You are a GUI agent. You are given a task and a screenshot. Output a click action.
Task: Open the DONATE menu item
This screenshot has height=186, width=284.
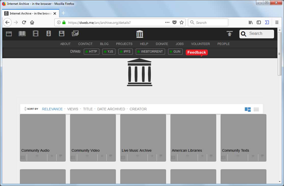162,44
